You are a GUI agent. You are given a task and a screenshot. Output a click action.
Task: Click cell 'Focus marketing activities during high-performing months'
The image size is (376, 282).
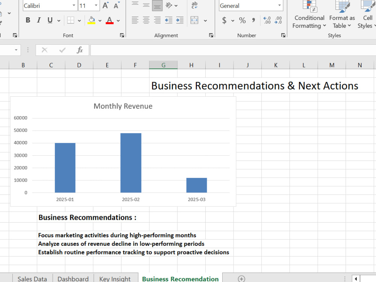click(x=117, y=235)
